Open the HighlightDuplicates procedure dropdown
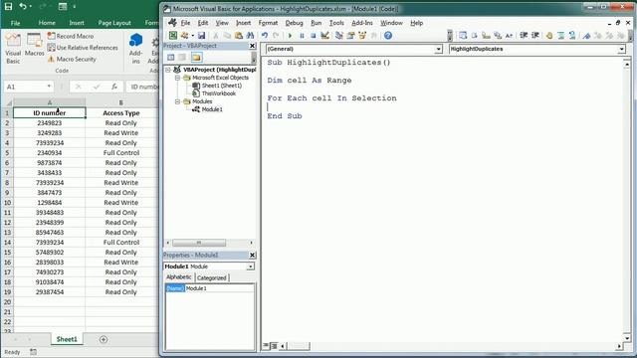637x358 pixels. pyautogui.click(x=621, y=49)
